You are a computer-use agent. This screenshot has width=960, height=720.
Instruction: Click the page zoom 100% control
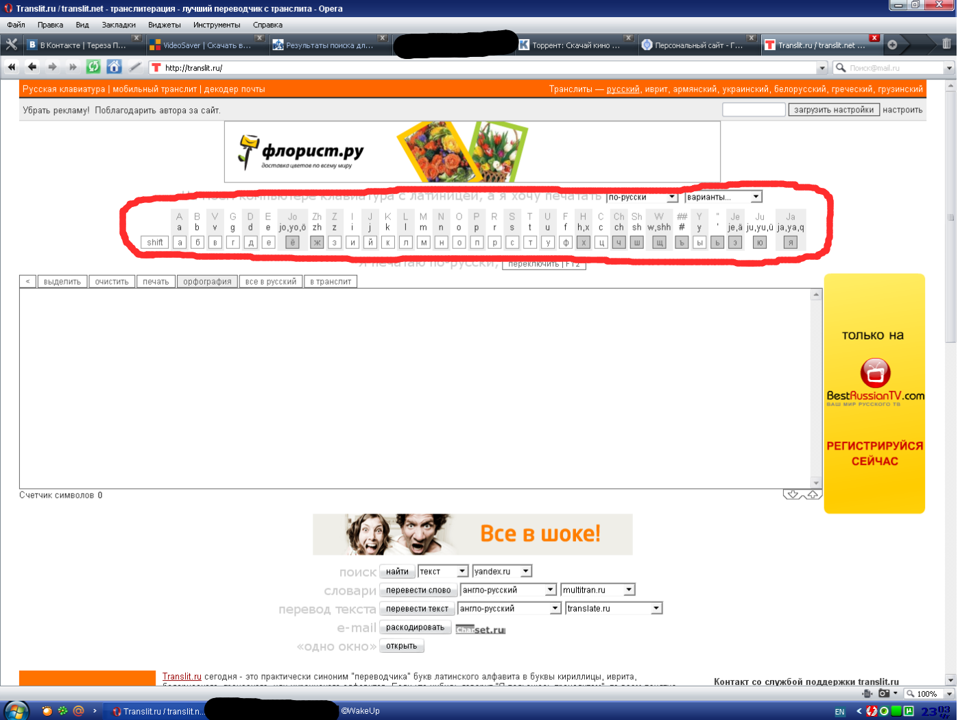pyautogui.click(x=927, y=694)
